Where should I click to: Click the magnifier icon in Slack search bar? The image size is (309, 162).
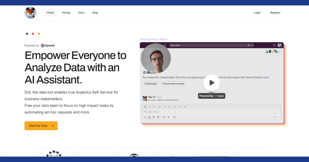(252, 45)
